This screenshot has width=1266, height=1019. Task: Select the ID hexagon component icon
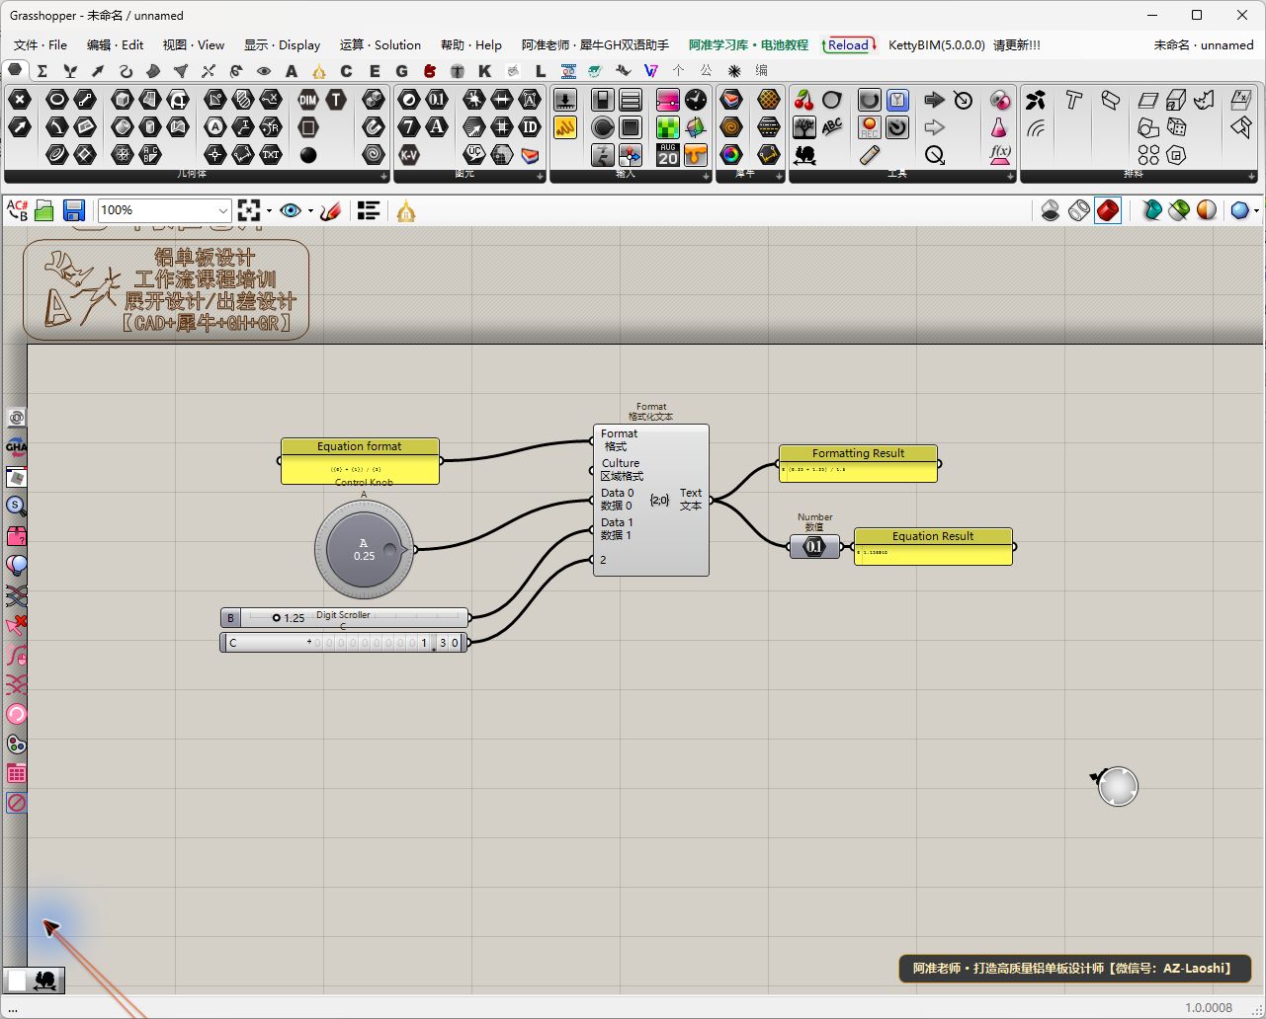[531, 127]
